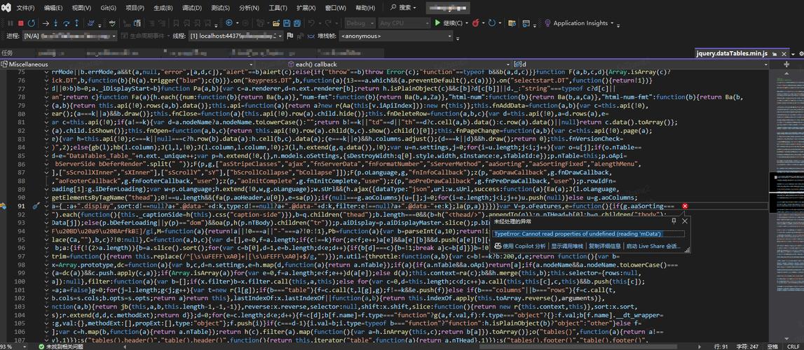Open the tab strip settings gear
Image resolution: width=804 pixels, height=350 pixels.
[800, 53]
